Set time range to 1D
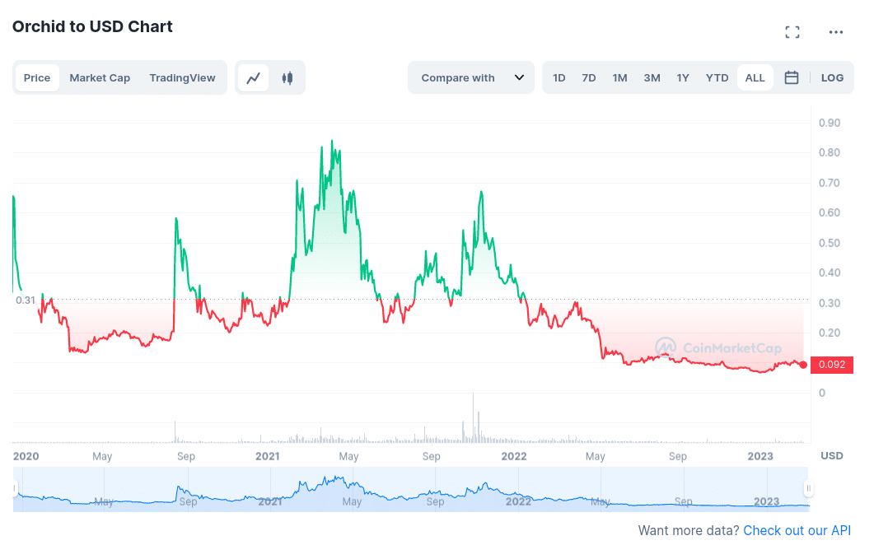Image resolution: width=874 pixels, height=559 pixels. tap(559, 78)
